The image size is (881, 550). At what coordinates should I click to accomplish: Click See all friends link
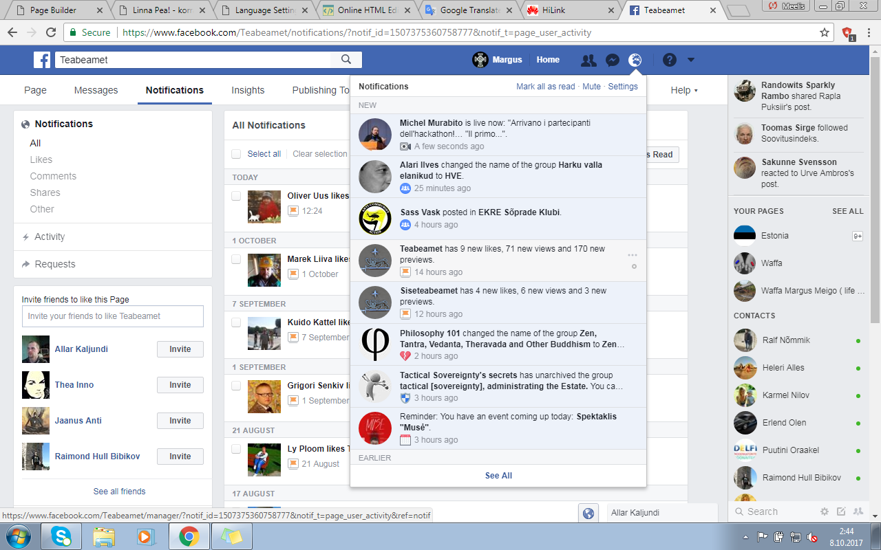(120, 492)
